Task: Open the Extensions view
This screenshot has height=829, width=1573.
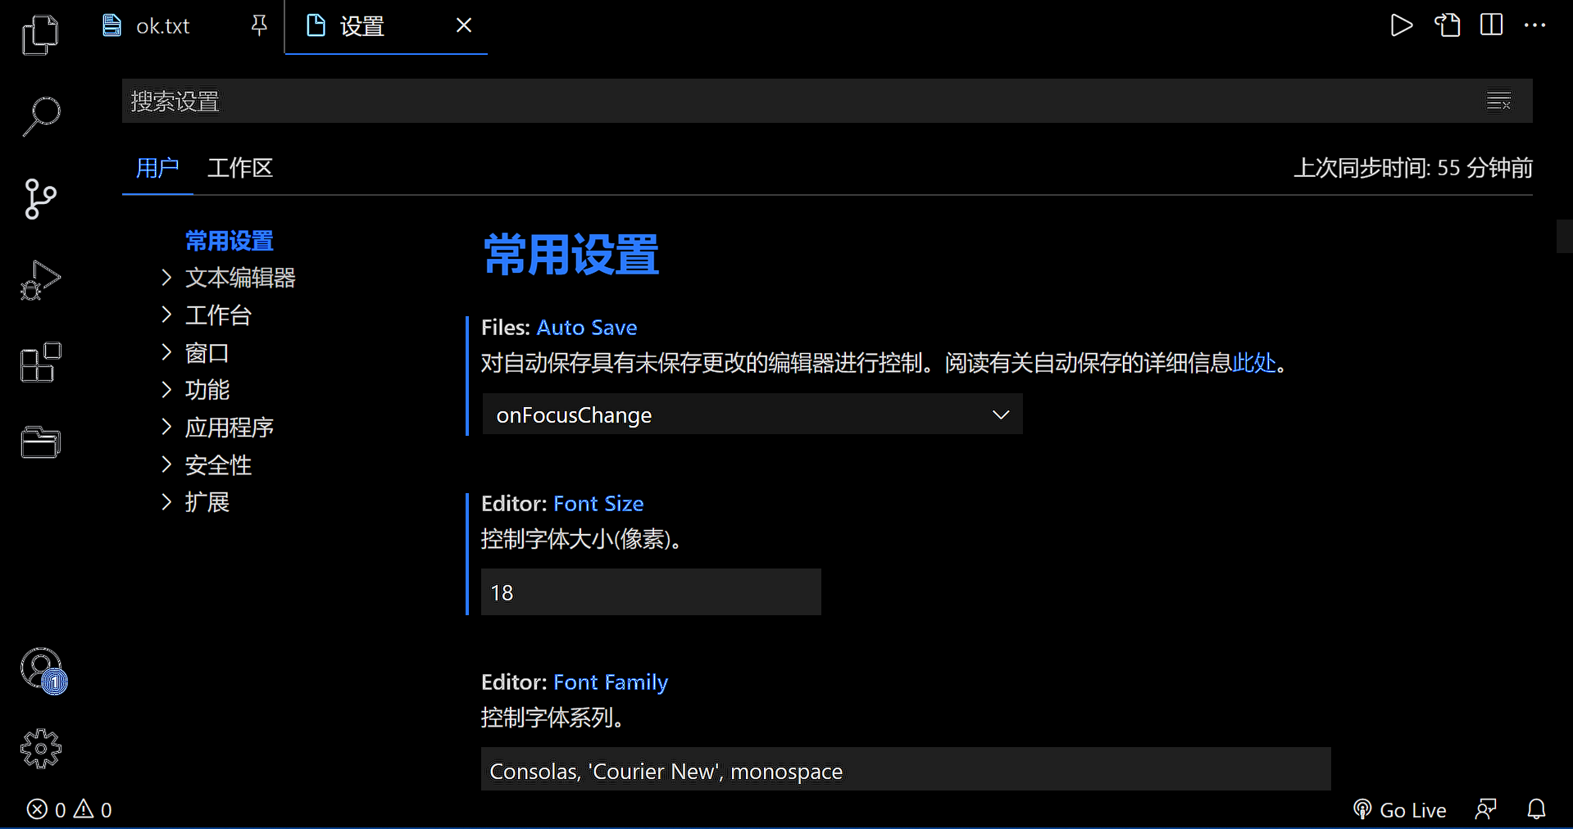Action: [40, 362]
